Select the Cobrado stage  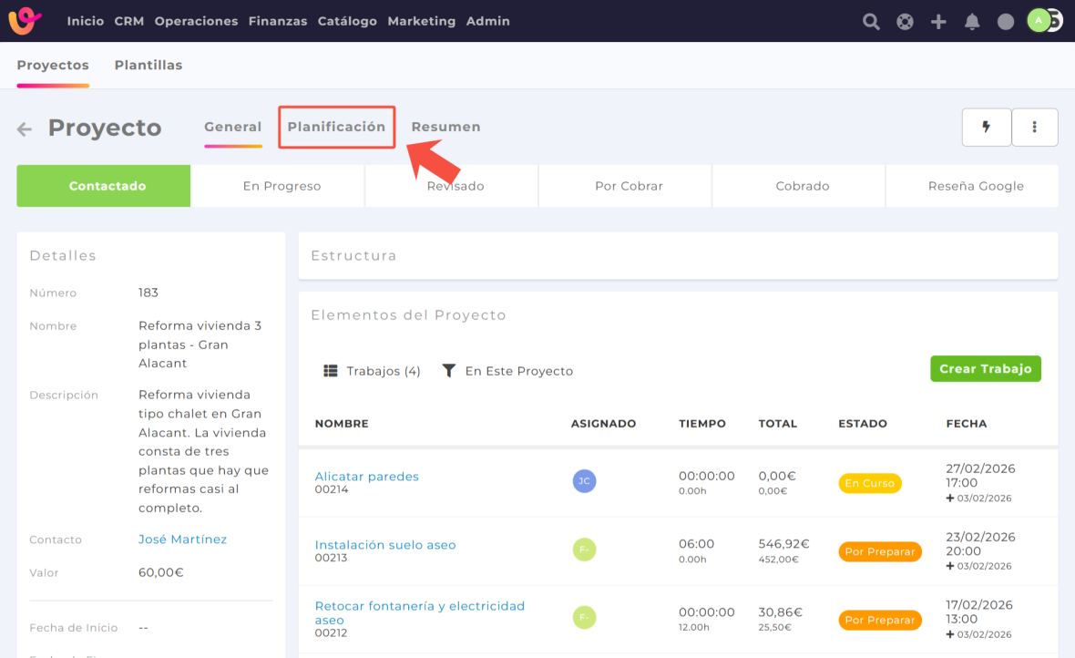click(802, 186)
